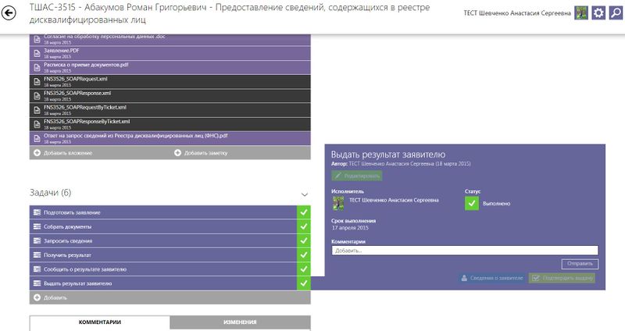625x331 pixels.
Task: Open Расписка о приеме документов.pdf
Action: click(x=170, y=67)
